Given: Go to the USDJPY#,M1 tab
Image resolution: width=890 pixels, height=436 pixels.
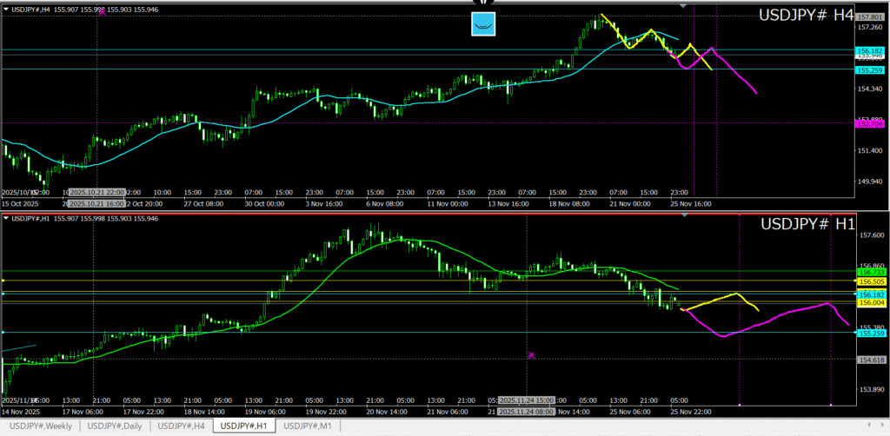Looking at the screenshot, I should pos(307,426).
